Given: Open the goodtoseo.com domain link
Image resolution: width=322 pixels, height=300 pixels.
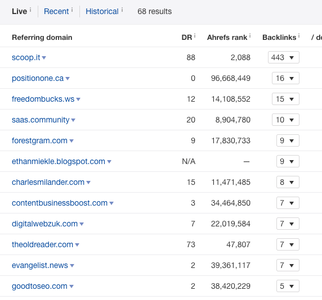Looking at the screenshot, I should (x=39, y=287).
